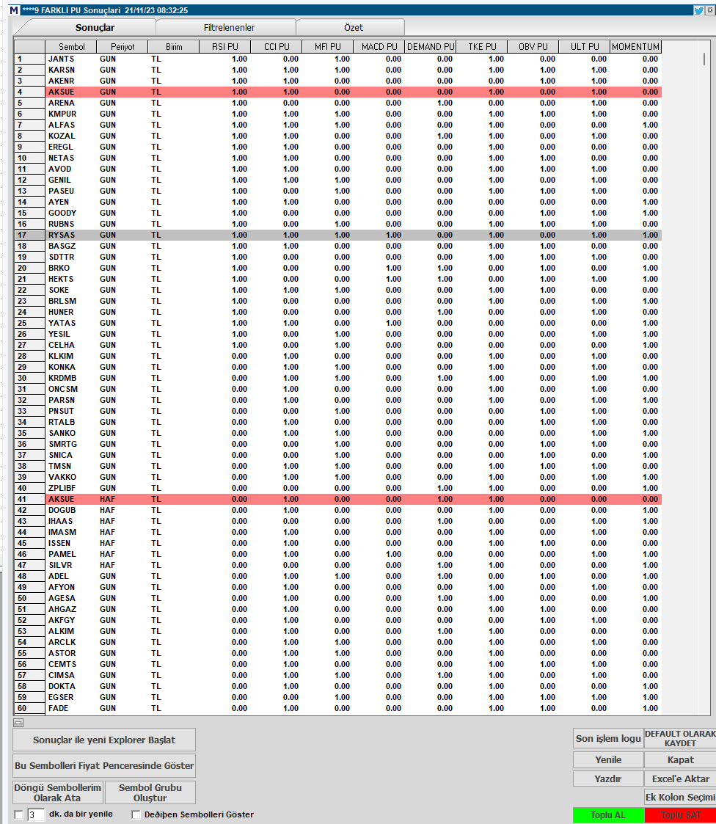716x824 pixels.
Task: Select the ZPLIBF row
Action: click(337, 488)
